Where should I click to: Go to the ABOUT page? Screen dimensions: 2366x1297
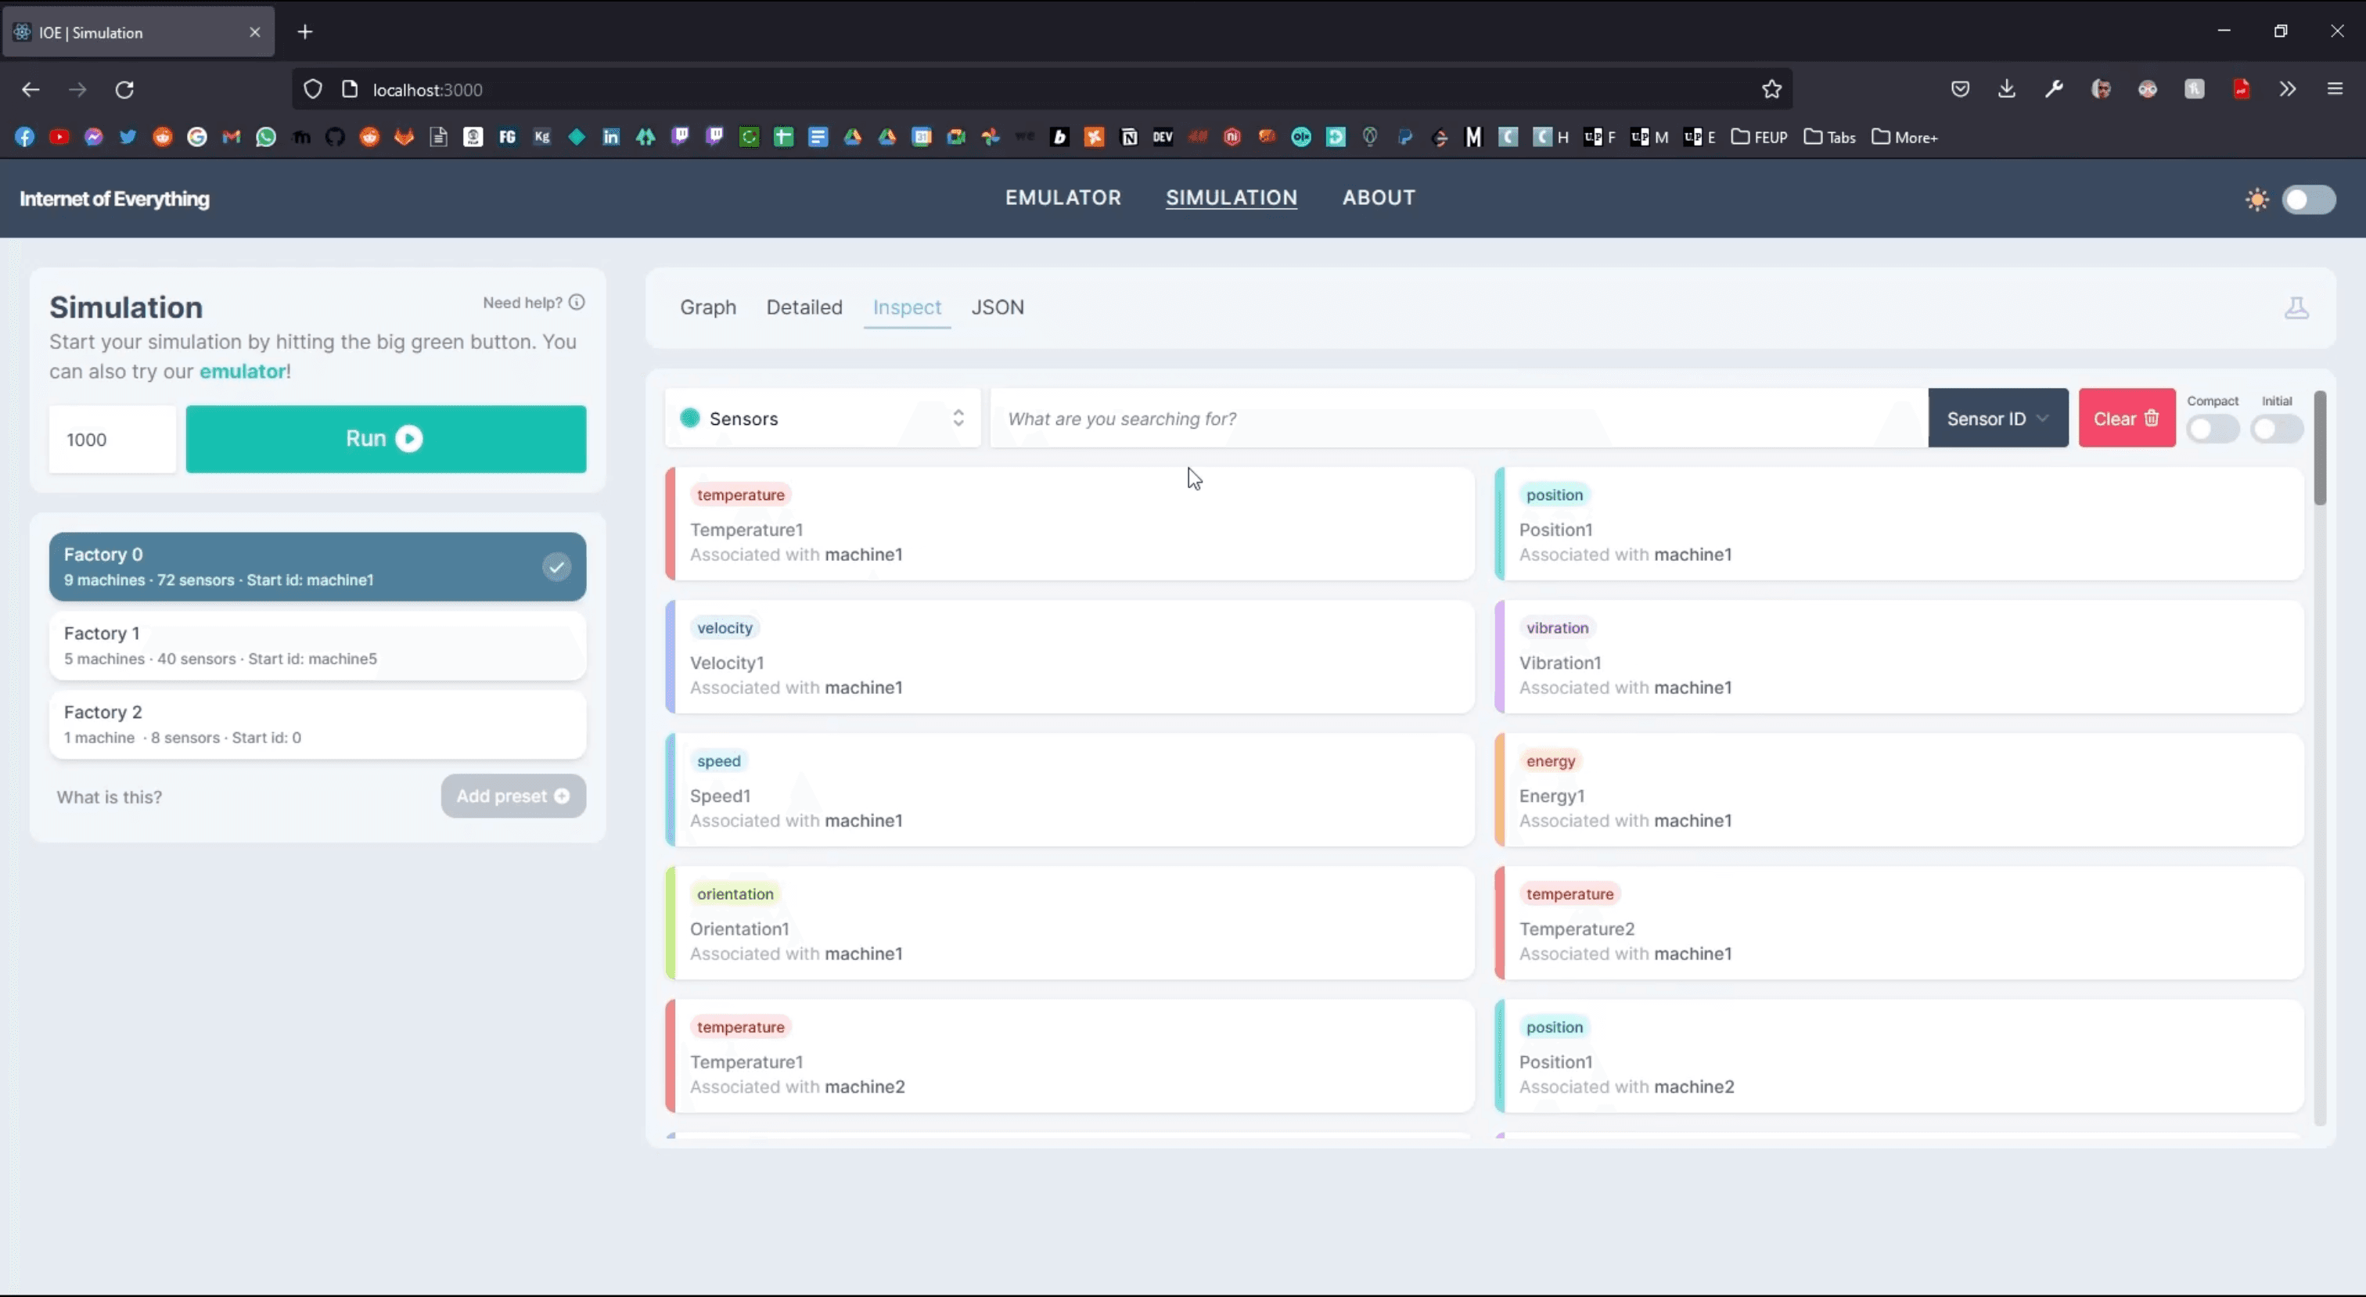tap(1379, 197)
